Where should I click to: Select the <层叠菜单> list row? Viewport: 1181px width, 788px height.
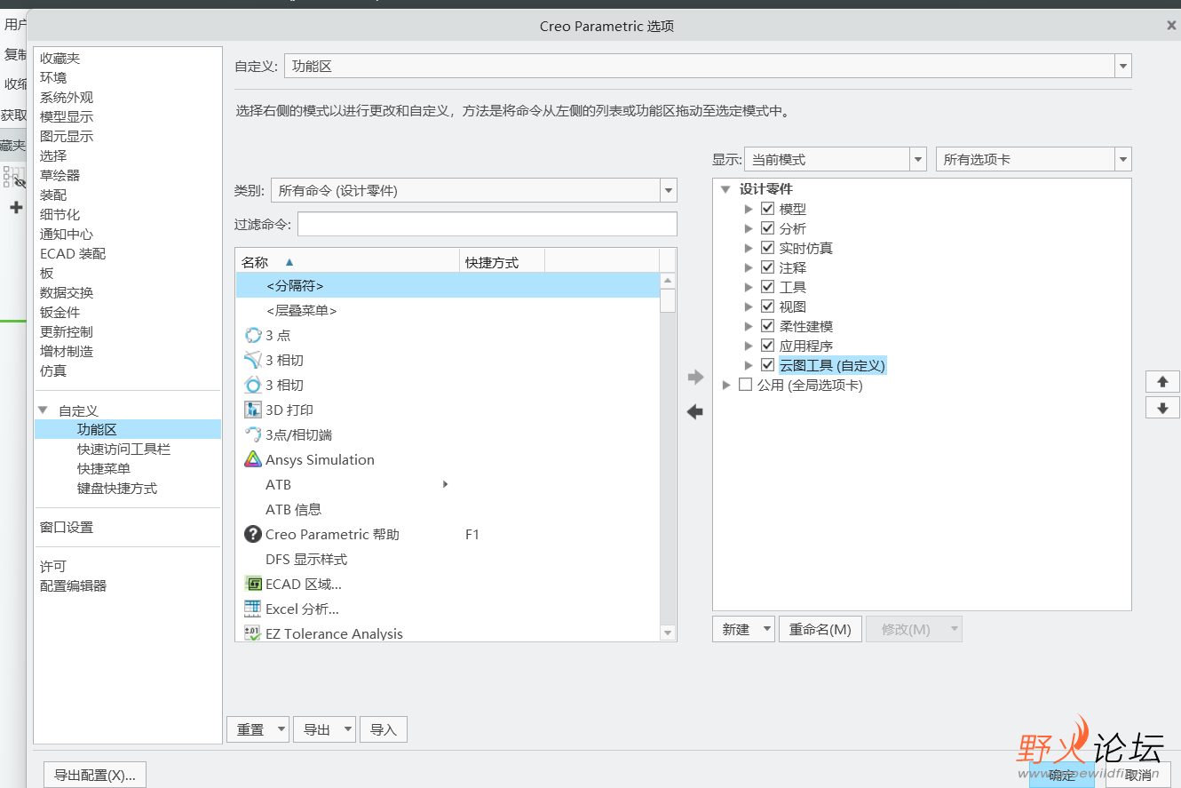click(448, 310)
